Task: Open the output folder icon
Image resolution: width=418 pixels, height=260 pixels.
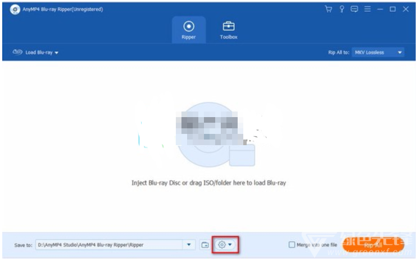Action: click(x=205, y=245)
